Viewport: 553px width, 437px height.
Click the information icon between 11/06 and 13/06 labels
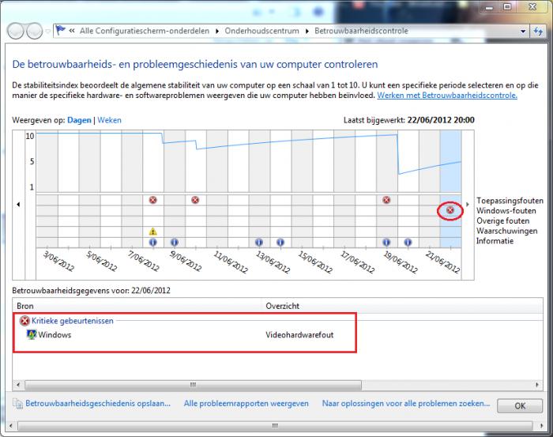tap(259, 243)
